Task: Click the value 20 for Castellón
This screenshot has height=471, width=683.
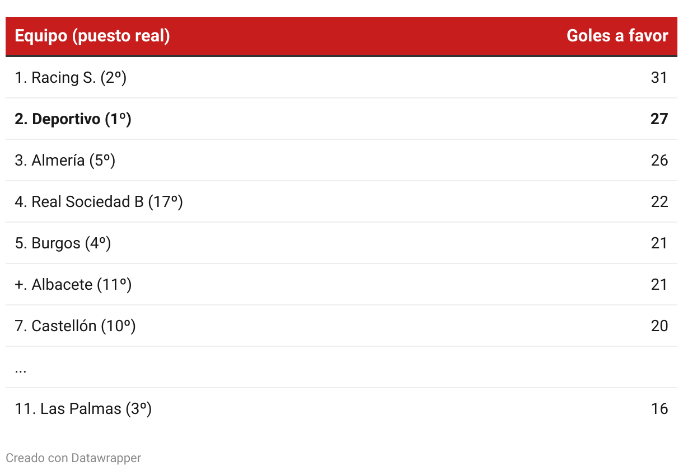Action: (x=659, y=326)
